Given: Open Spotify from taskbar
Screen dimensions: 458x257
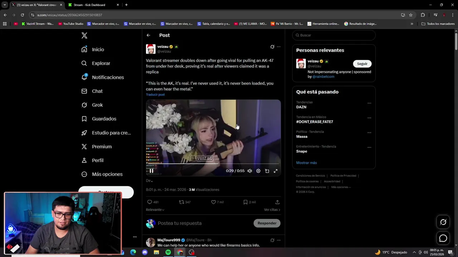Looking at the screenshot, I should pyautogui.click(x=168, y=252).
